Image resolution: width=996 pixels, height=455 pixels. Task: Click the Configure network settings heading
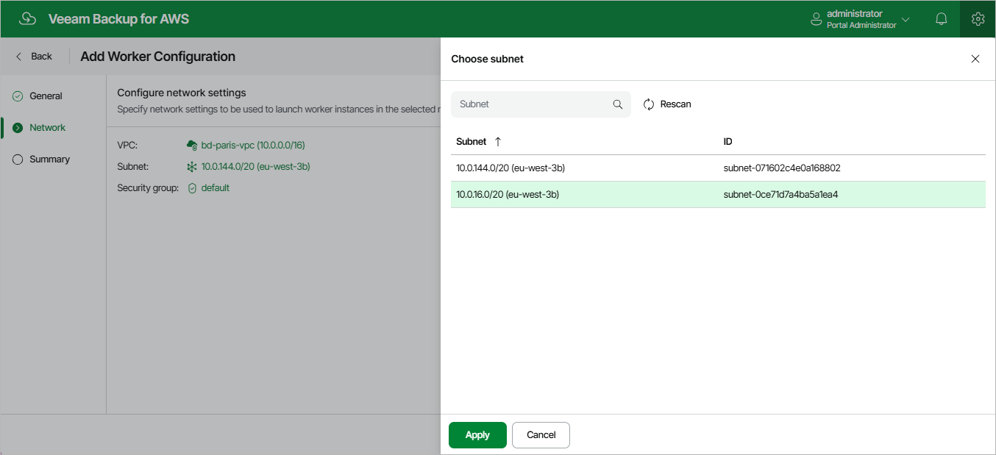point(182,93)
